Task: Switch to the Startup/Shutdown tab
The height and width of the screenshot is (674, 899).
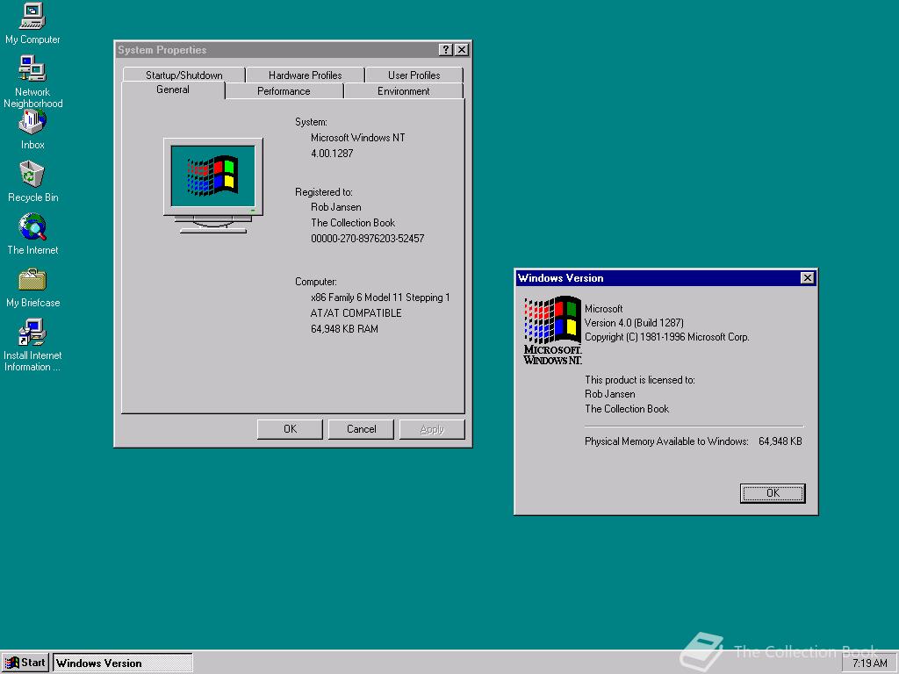Action: [184, 75]
